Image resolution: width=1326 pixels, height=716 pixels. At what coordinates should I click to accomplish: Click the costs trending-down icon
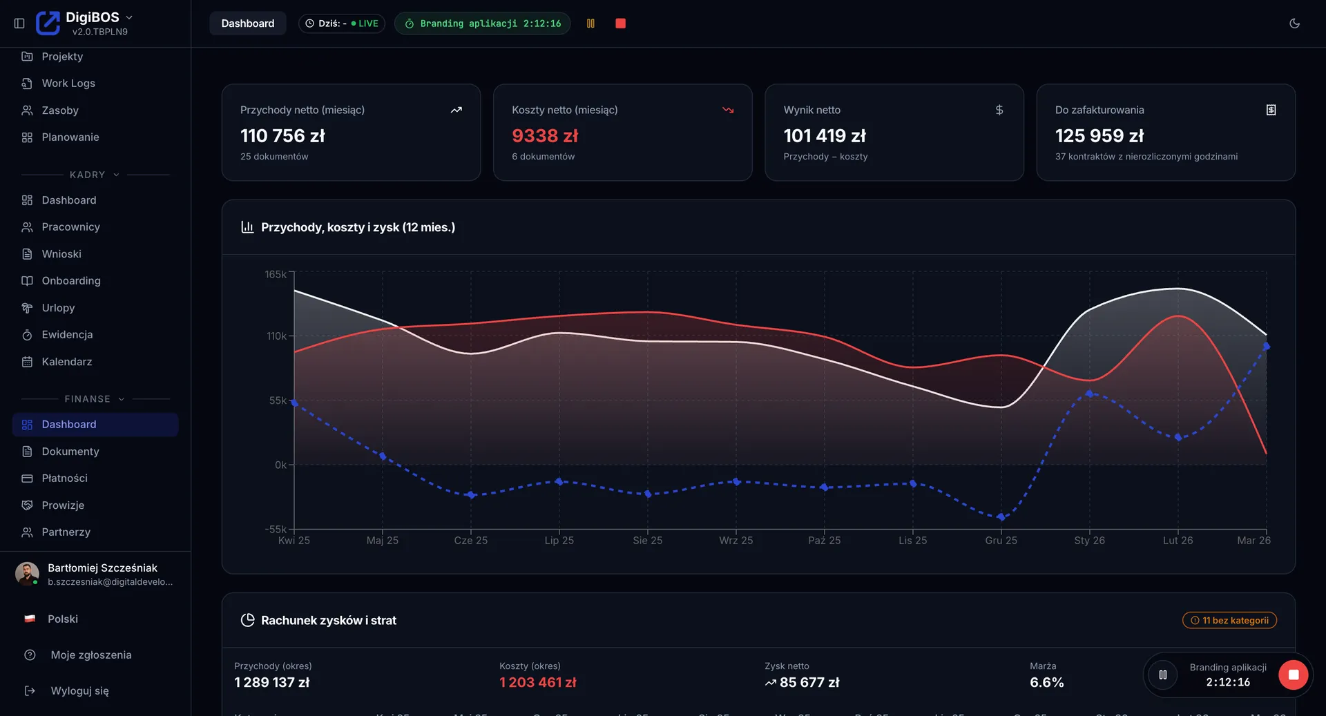728,110
